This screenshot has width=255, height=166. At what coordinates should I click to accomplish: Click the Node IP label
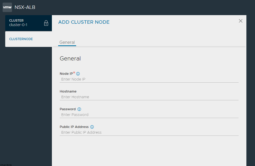pos(66,74)
